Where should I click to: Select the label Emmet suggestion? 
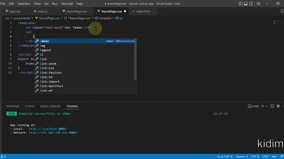click(85, 41)
